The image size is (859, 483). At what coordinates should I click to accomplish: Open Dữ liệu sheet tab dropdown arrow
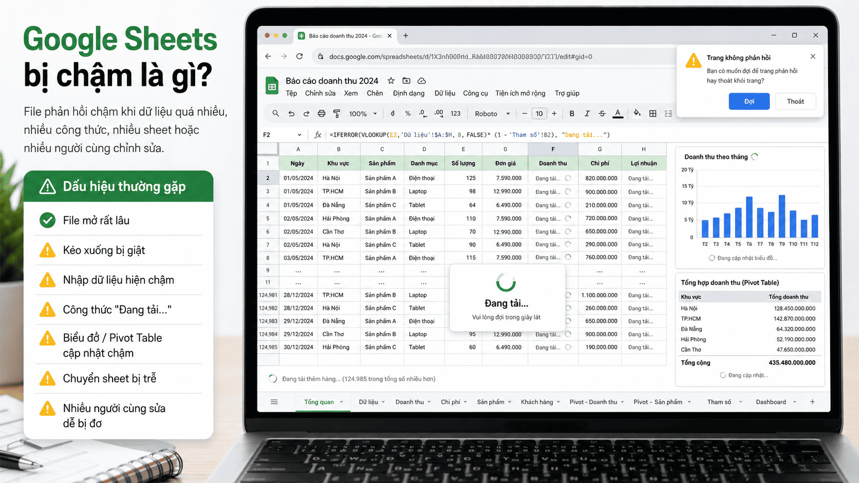pyautogui.click(x=383, y=402)
